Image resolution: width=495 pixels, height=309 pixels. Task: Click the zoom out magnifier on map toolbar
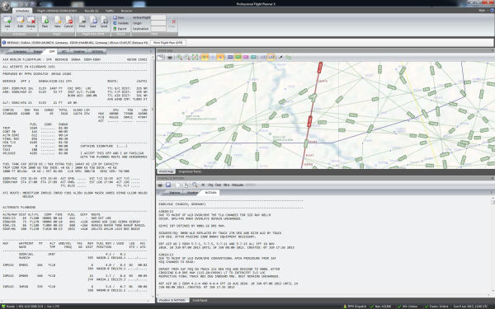[187, 57]
